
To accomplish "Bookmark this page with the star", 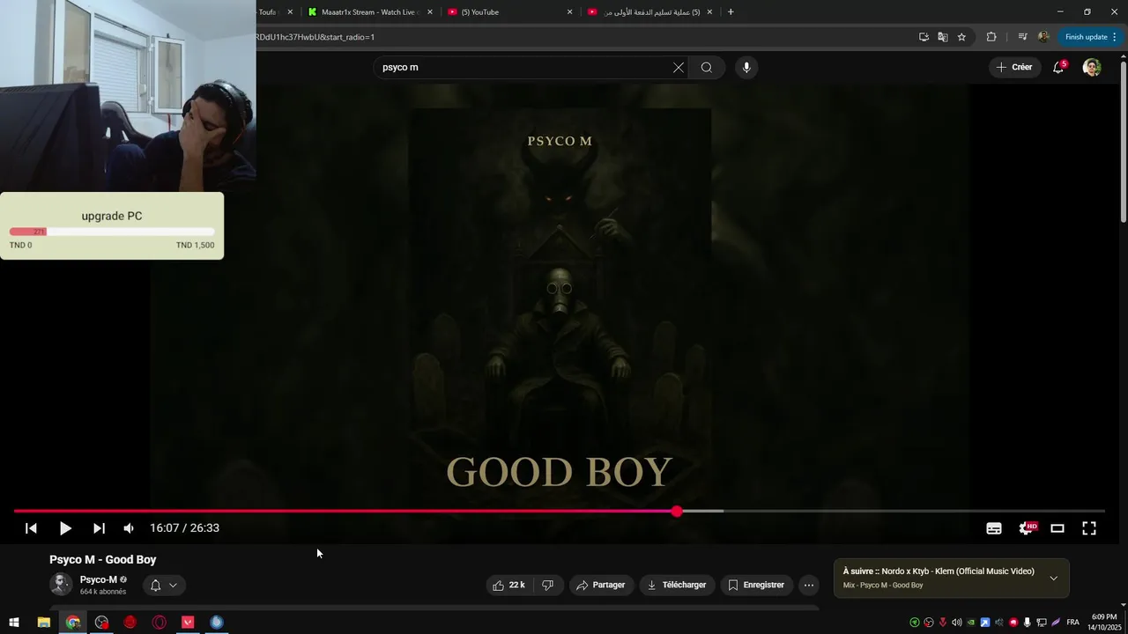I will click(x=961, y=37).
